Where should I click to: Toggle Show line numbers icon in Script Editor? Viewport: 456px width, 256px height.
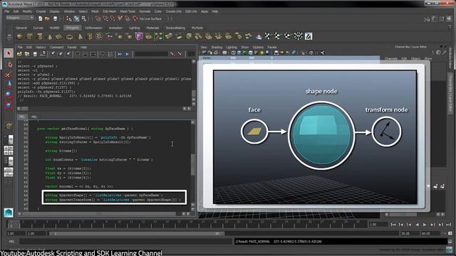tap(111, 54)
